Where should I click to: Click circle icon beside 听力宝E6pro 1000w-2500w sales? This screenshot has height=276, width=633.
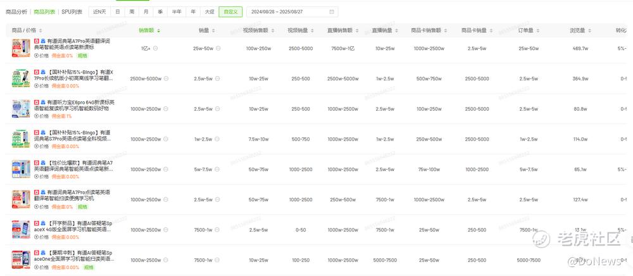tap(165, 109)
